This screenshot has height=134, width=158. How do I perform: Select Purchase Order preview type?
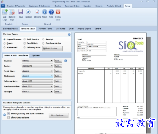pyautogui.click(x=43, y=43)
